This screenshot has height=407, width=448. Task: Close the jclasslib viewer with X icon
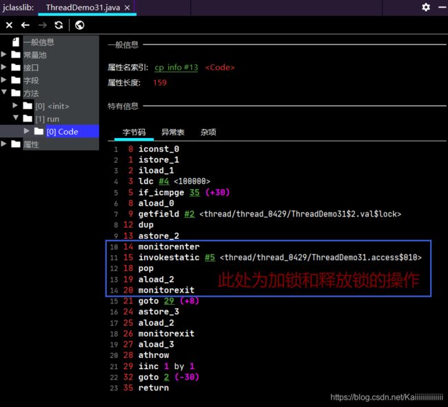point(9,25)
